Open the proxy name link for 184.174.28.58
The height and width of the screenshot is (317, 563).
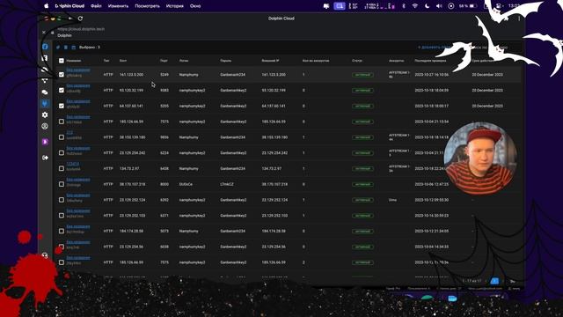78,226
